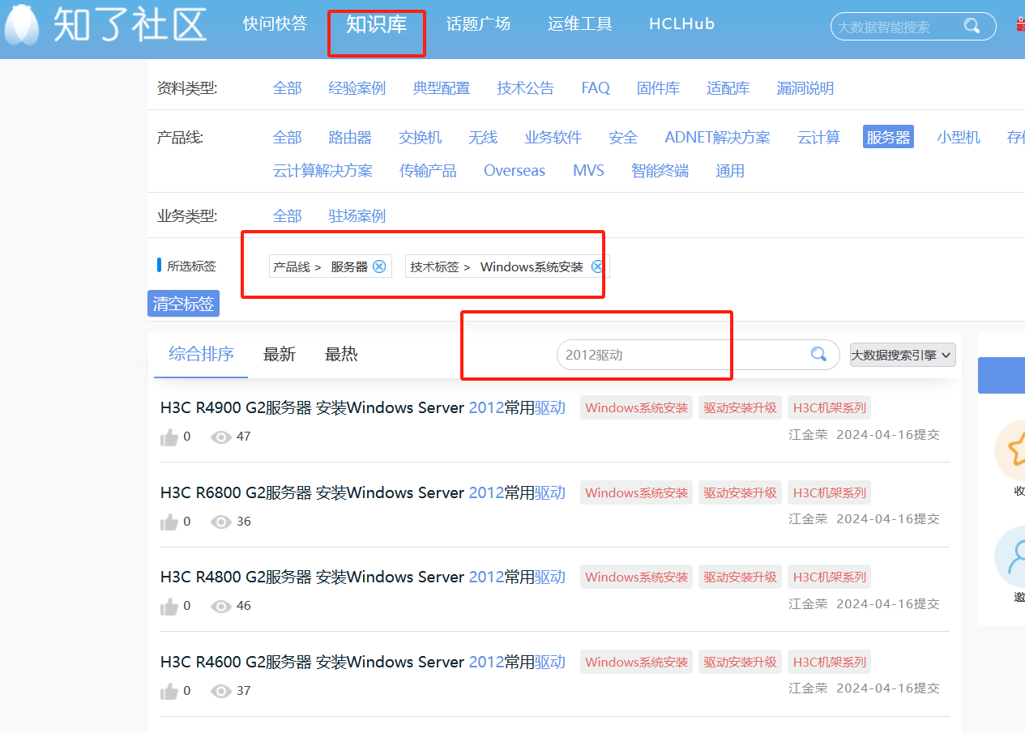
Task: Filter by 技术公告
Action: (526, 88)
